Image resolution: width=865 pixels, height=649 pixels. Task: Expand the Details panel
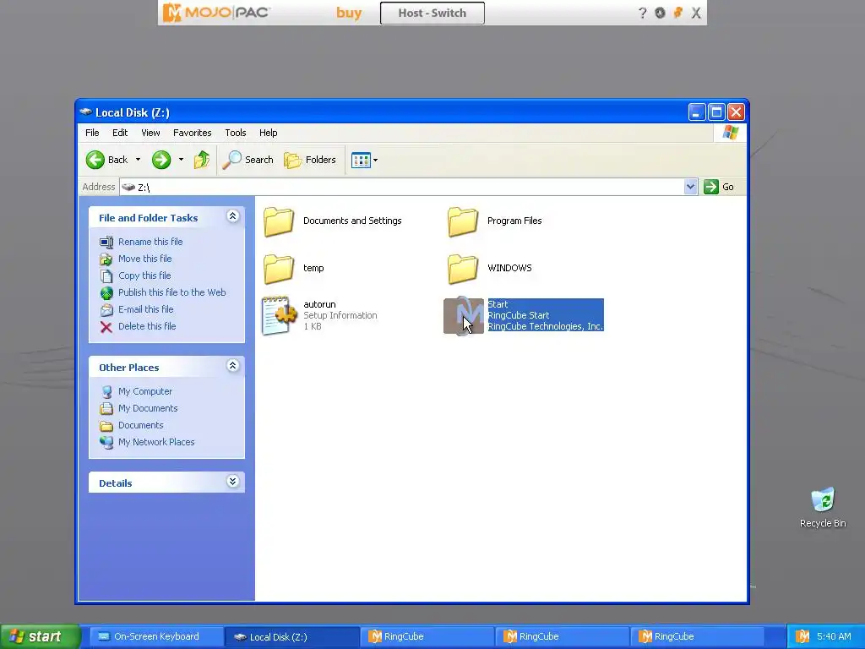(x=233, y=482)
